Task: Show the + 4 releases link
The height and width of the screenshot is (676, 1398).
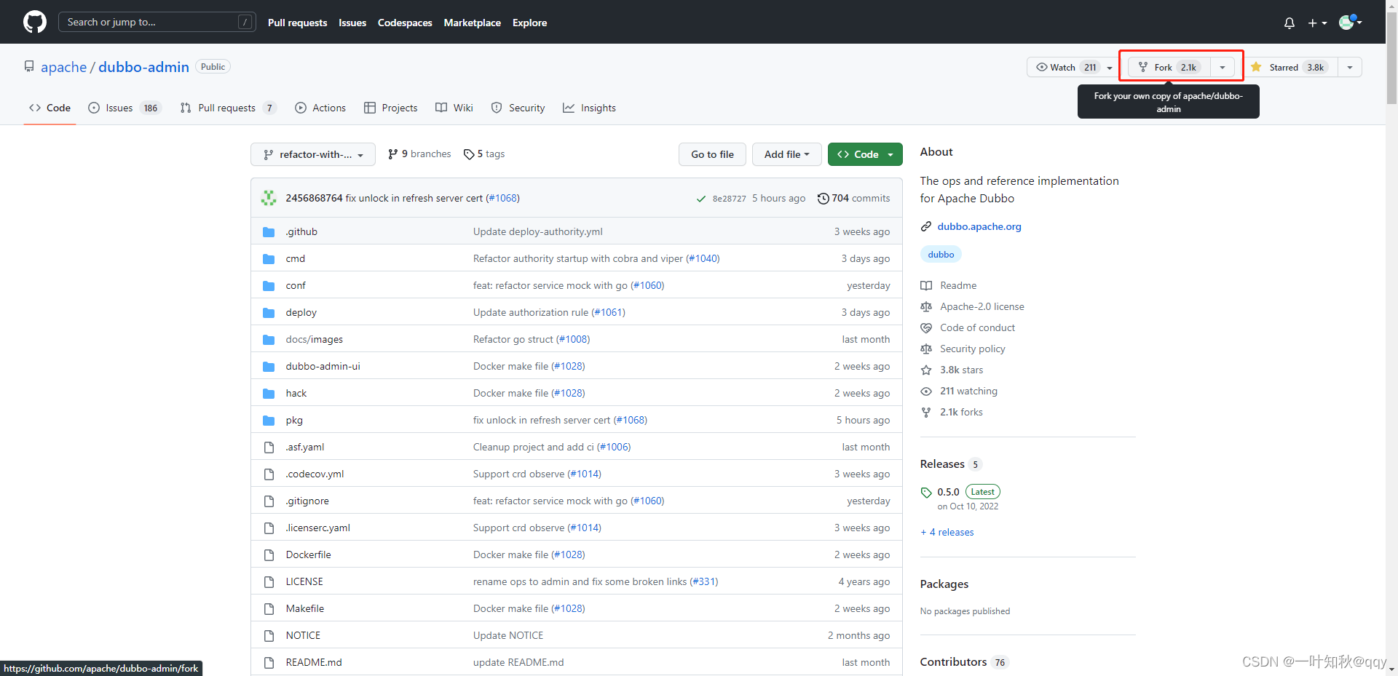Action: point(947,532)
